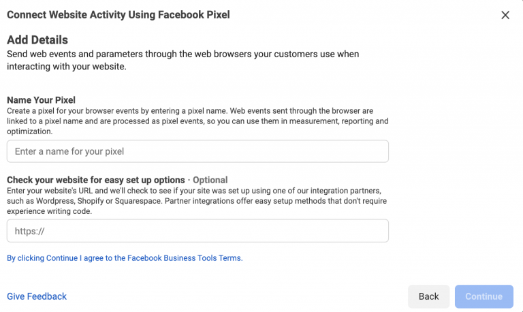Screen dimensions: 523x312
Task: Click the word "optimization." in the description
Action: coord(30,131)
